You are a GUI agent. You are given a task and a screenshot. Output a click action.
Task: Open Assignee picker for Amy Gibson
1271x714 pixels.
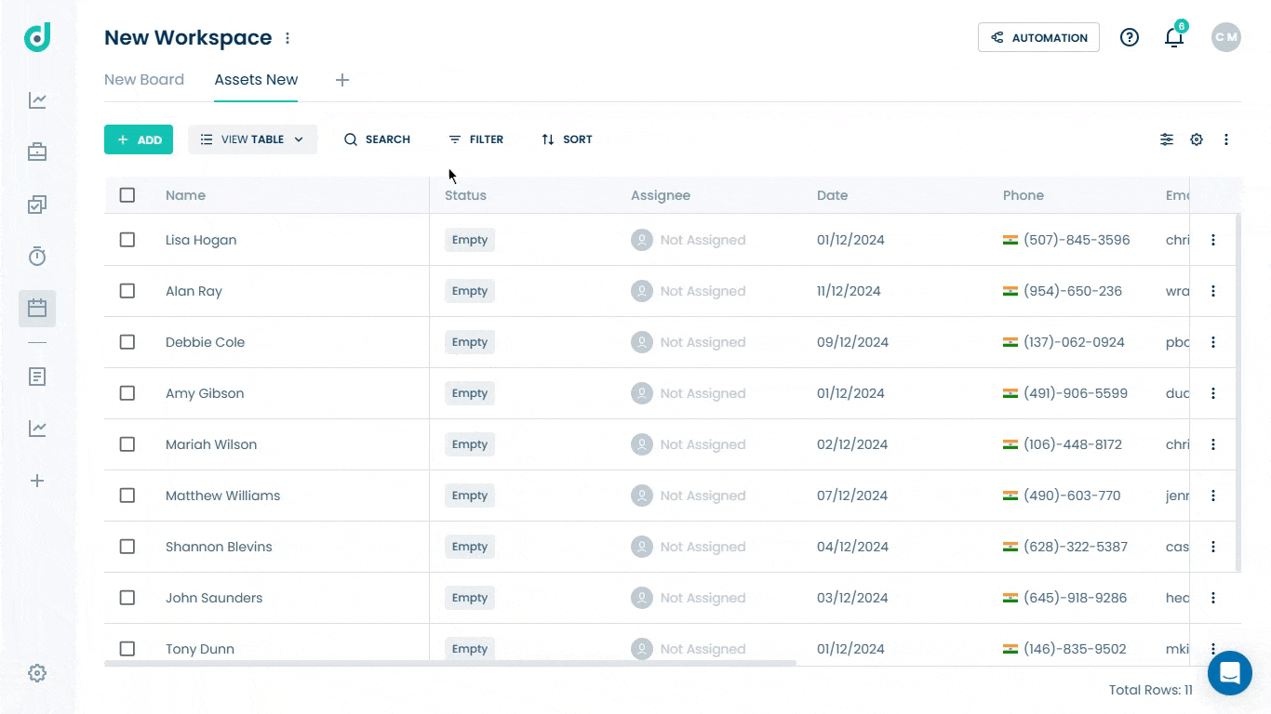[689, 393]
